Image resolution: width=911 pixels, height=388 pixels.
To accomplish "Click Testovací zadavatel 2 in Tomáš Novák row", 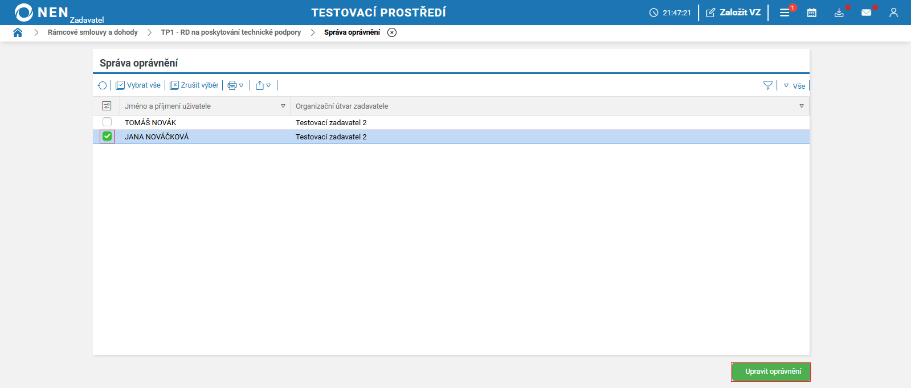I will coord(331,122).
